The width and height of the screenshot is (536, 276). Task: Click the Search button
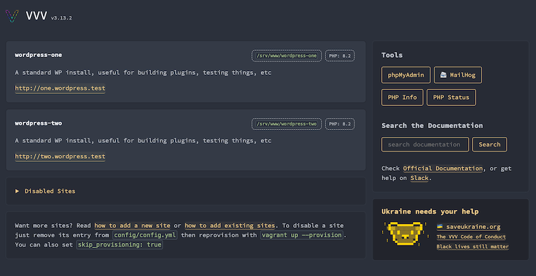pos(490,144)
